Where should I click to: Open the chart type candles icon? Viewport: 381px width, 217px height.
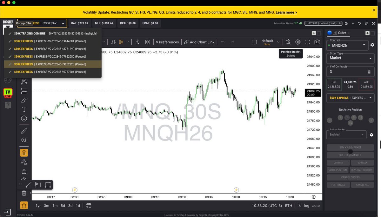(121, 42)
